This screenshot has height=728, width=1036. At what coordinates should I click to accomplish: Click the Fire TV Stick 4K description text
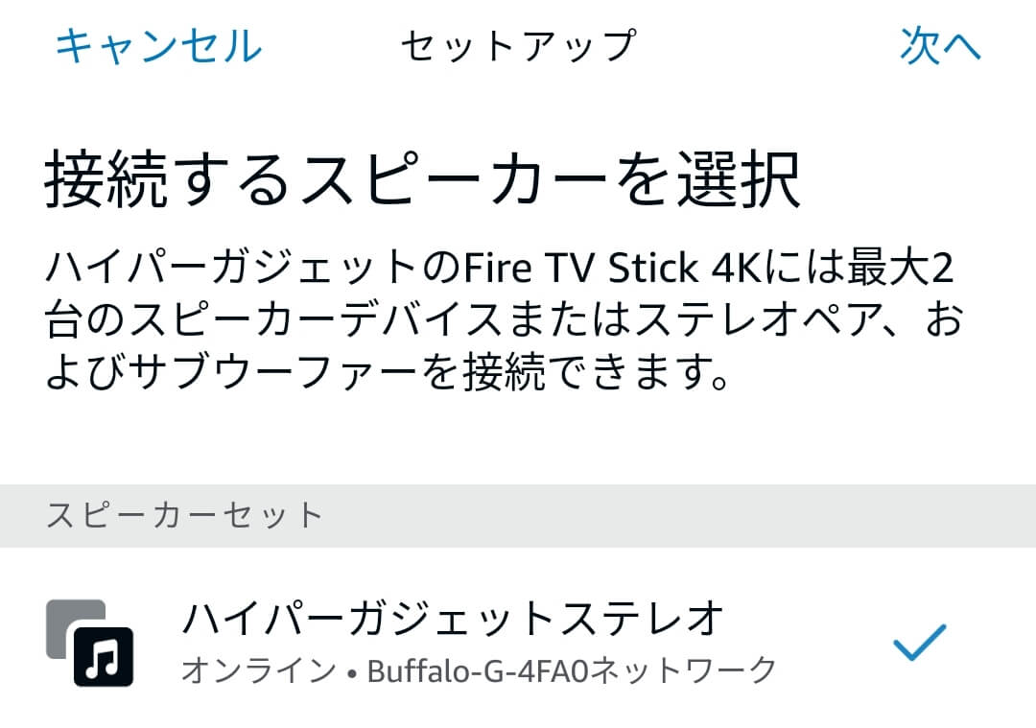[580, 268]
